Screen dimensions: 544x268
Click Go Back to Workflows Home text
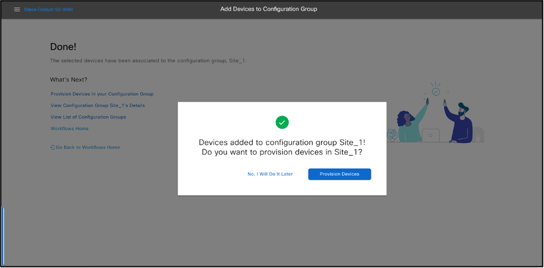click(87, 147)
